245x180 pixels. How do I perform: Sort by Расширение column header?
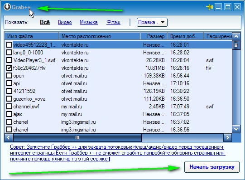pyautogui.click(x=218, y=36)
